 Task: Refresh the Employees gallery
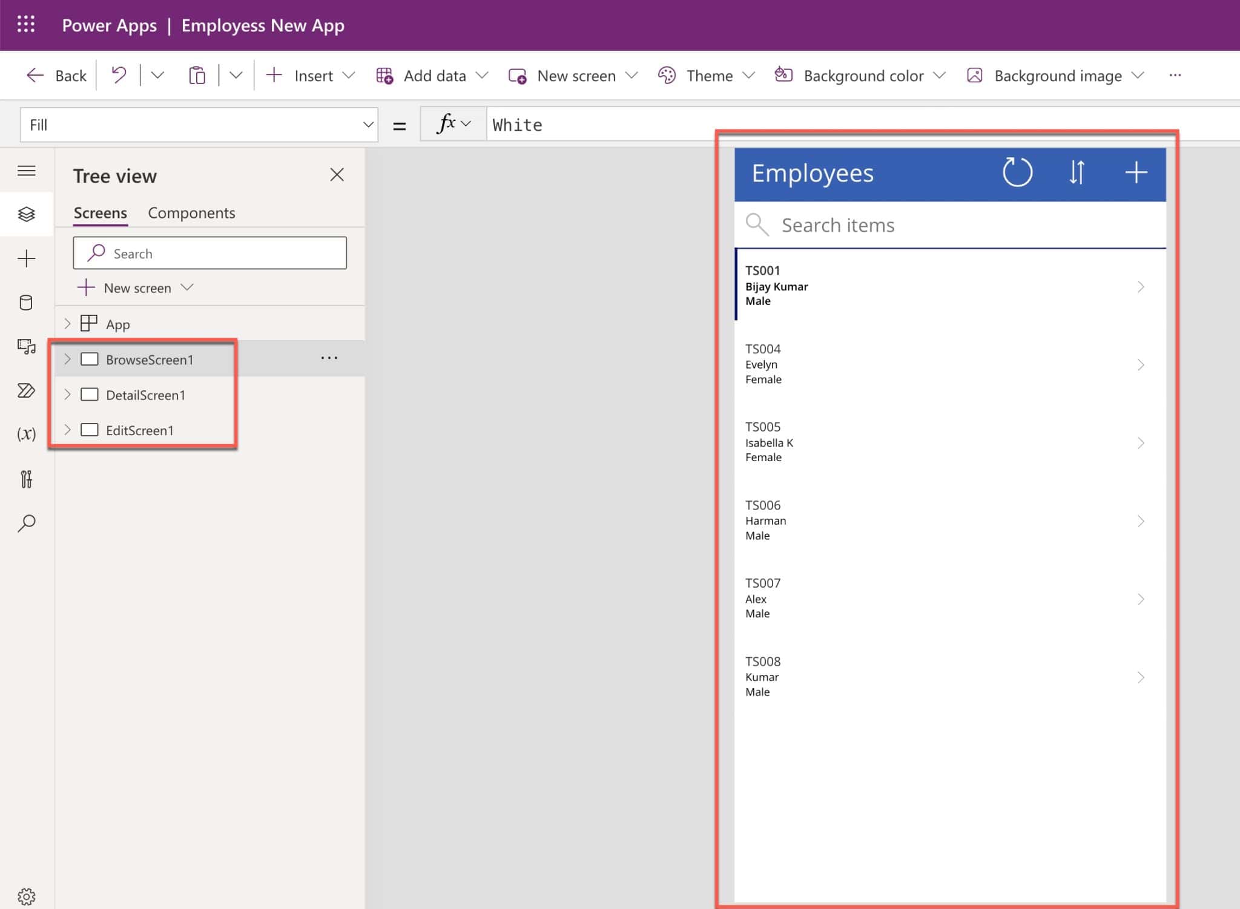coord(1017,173)
